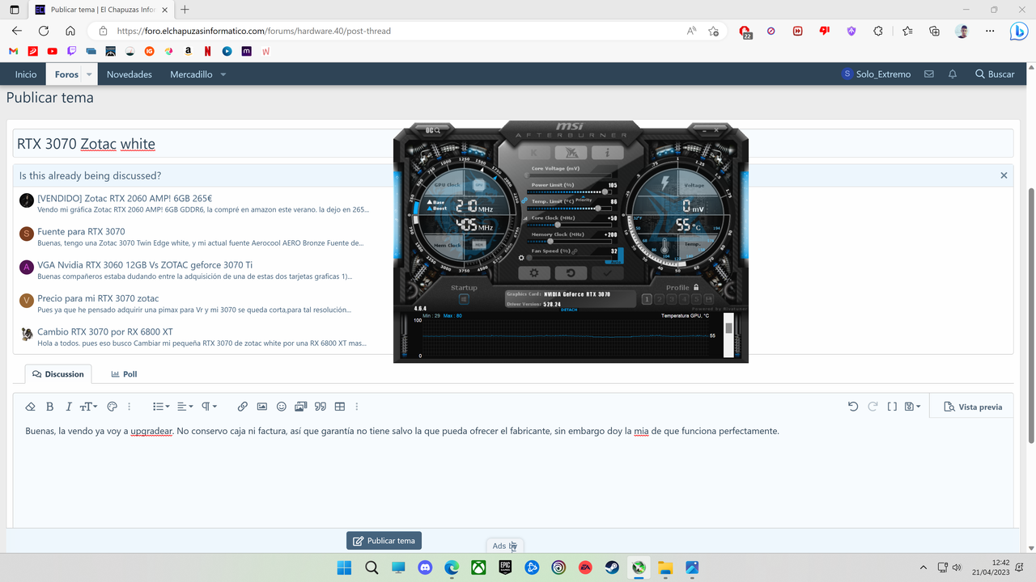The height and width of the screenshot is (582, 1036).
Task: Click Publicar tema submit button
Action: [384, 541]
